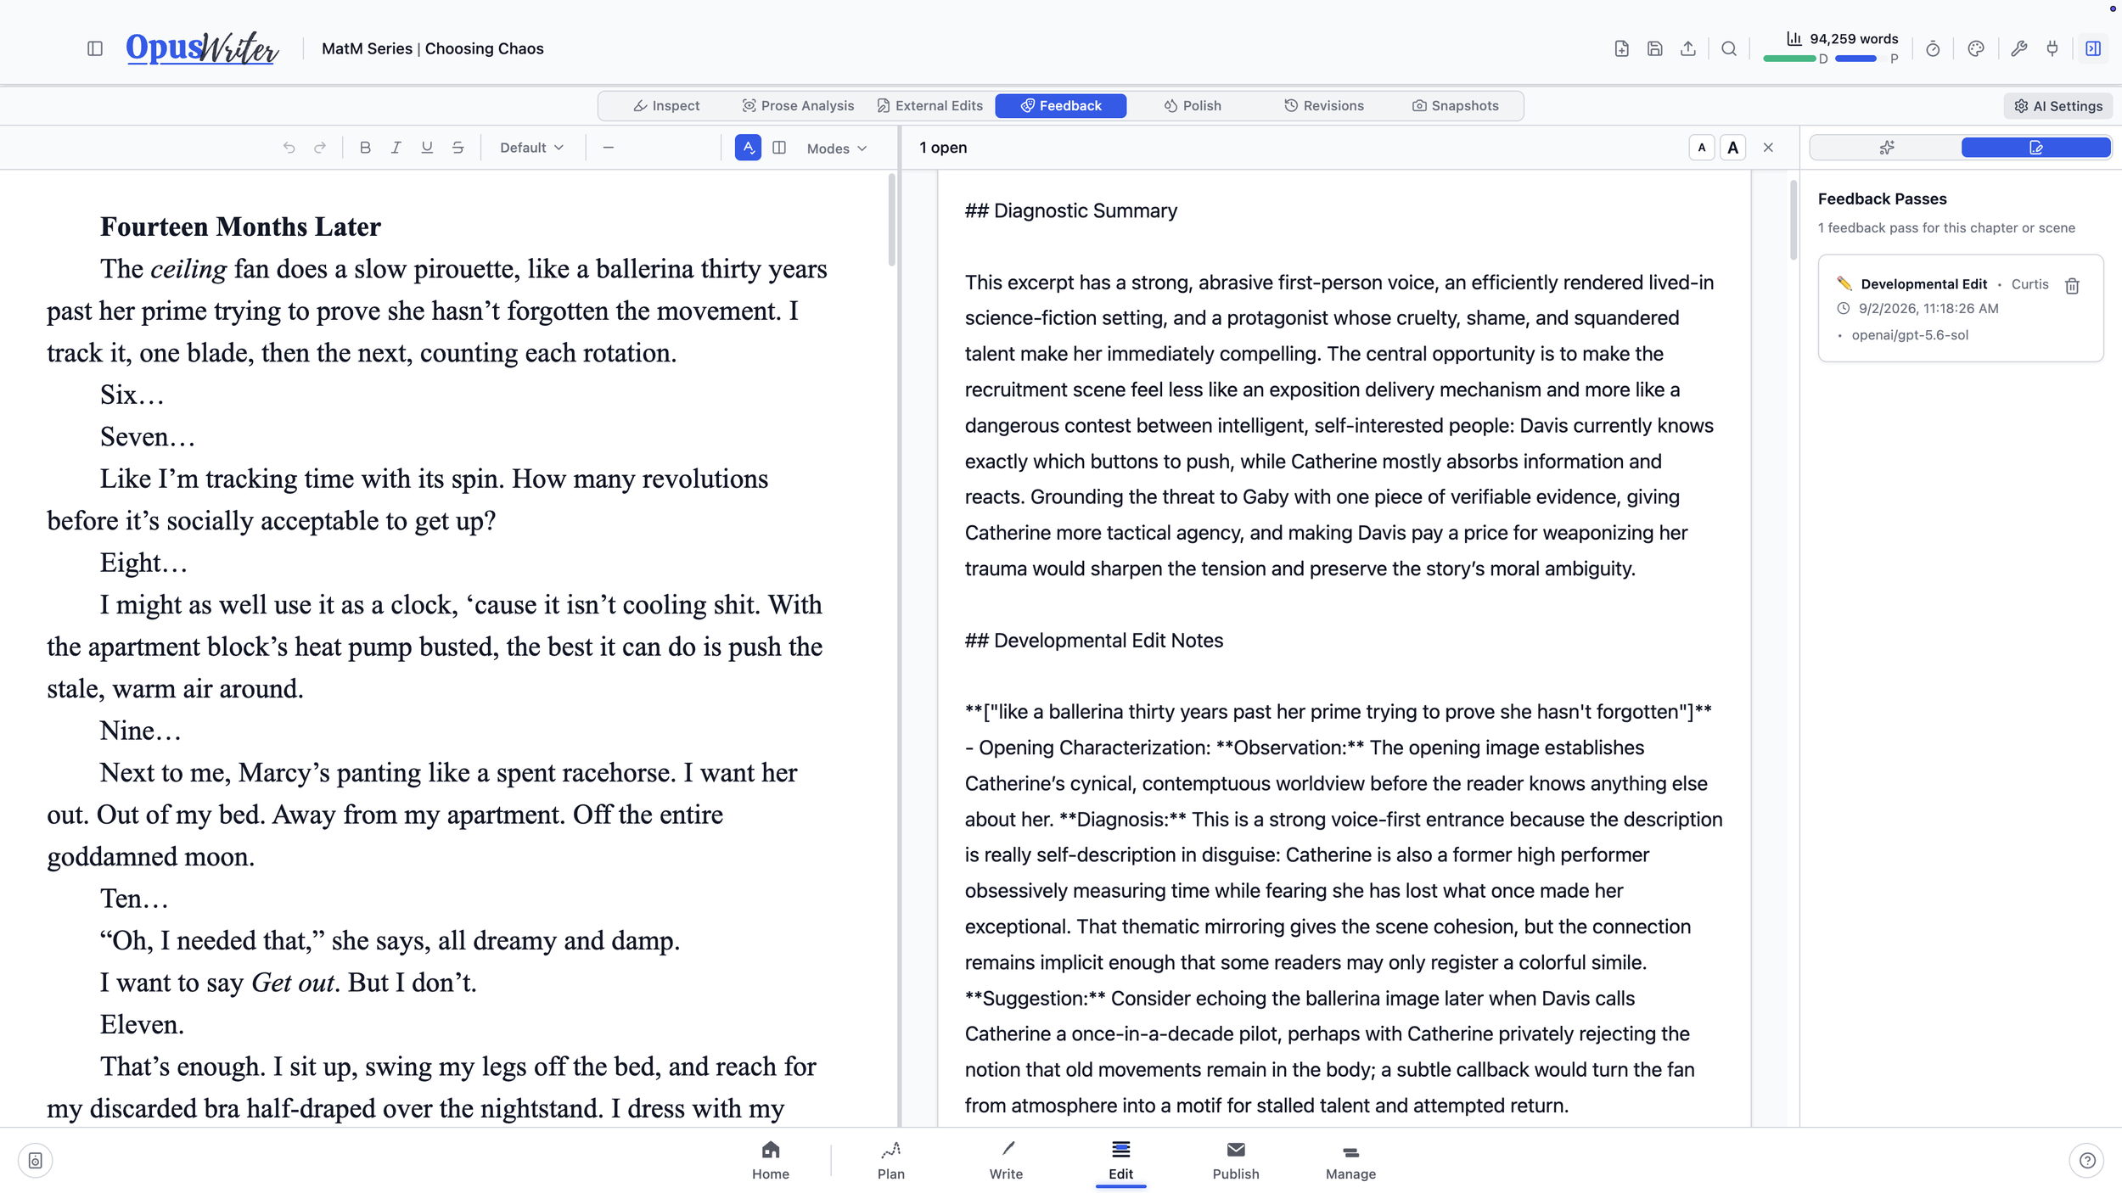Click the redo arrow in editor toolbar
The height and width of the screenshot is (1193, 2122).
[320, 148]
